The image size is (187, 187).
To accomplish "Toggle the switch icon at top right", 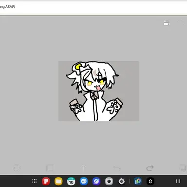I will pos(167,23).
